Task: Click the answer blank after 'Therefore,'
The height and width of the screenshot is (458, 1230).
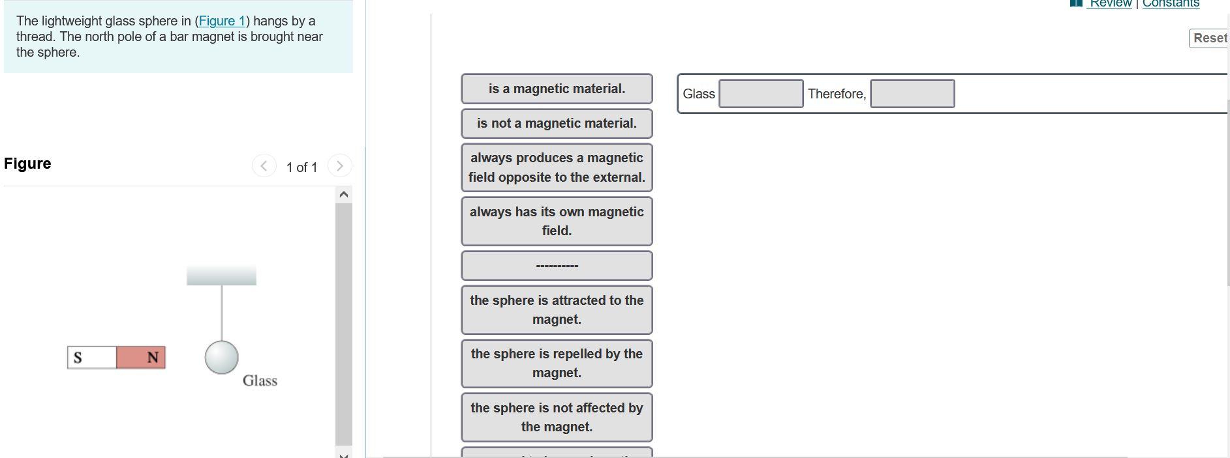Action: (x=912, y=93)
